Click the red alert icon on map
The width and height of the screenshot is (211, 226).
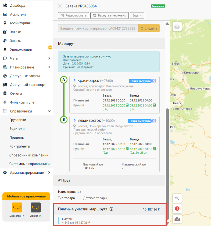pyautogui.click(x=177, y=209)
